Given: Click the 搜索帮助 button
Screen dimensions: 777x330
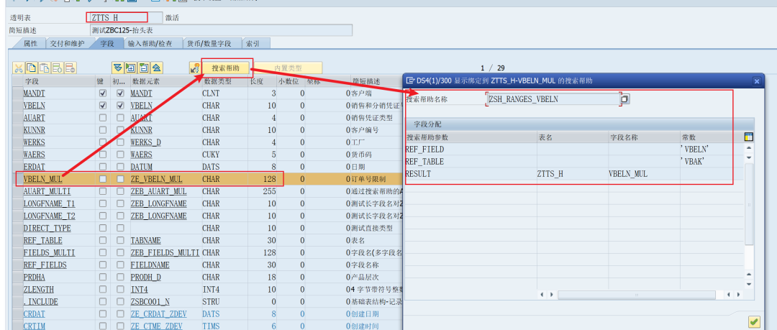Looking at the screenshot, I should [226, 68].
